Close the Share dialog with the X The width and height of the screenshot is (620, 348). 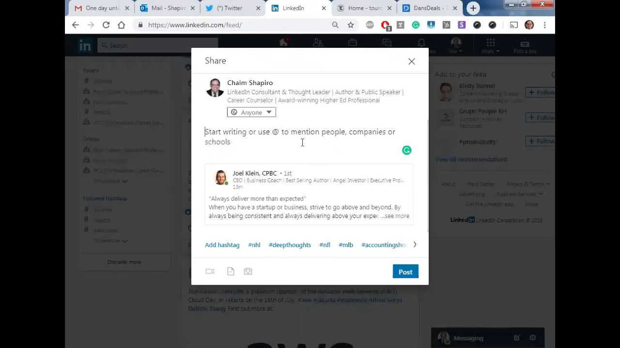click(412, 61)
